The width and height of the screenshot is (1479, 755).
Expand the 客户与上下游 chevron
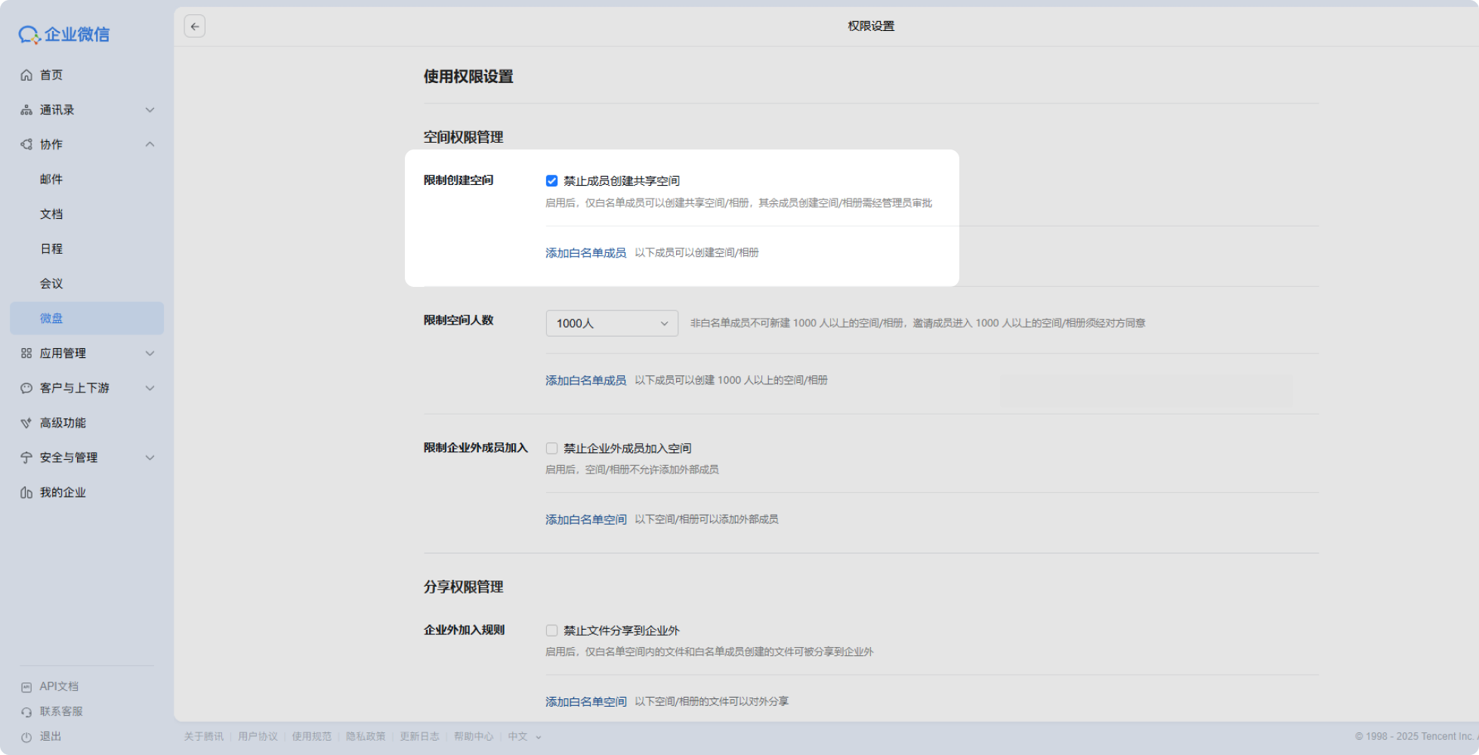150,387
